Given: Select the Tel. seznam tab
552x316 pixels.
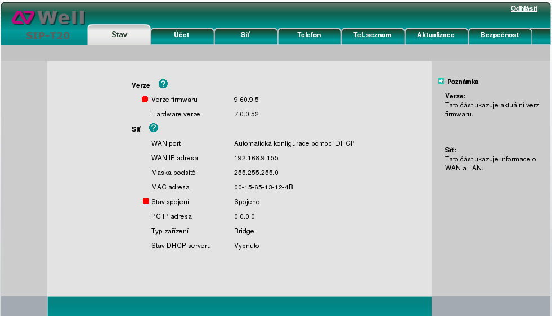Looking at the screenshot, I should pos(373,35).
